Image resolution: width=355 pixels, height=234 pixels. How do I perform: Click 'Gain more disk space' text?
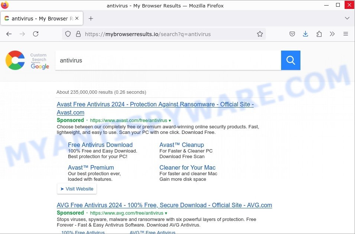tap(183, 179)
